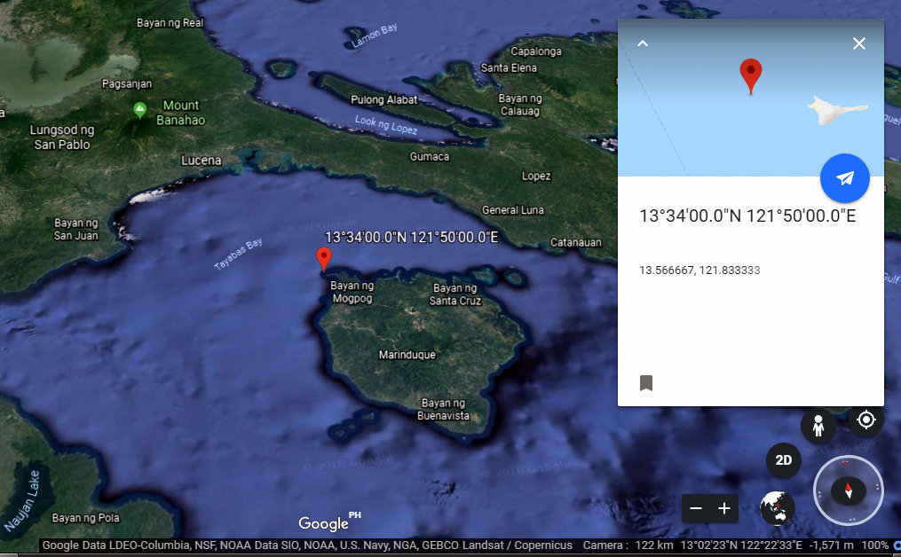Zoom in with the plus icon
Viewport: 901px width, 557px height.
[723, 509]
